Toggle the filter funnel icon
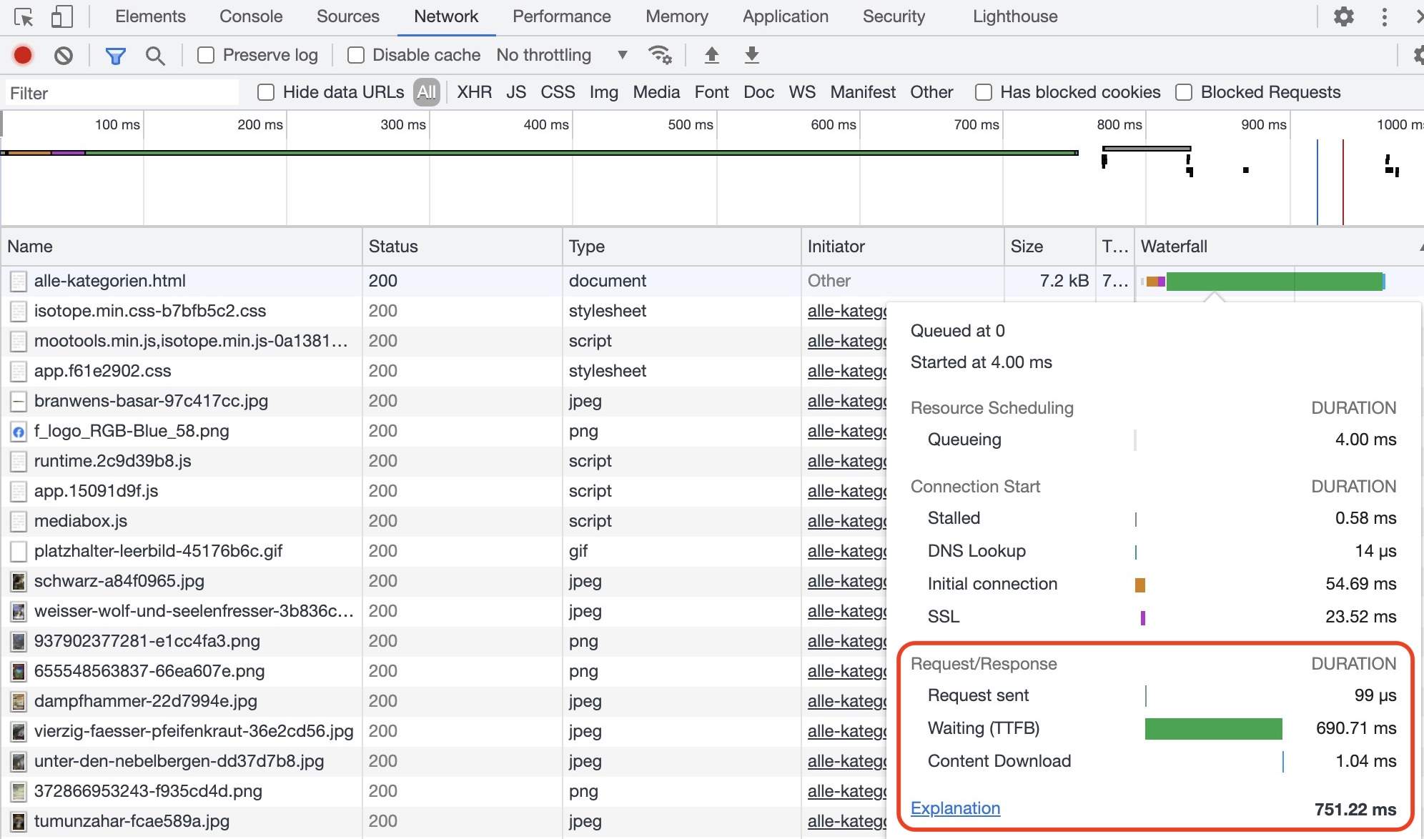 pos(115,55)
